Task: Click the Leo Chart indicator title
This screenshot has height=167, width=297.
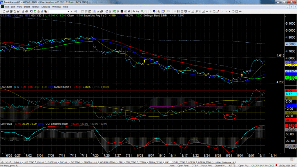Action: click(x=6, y=87)
